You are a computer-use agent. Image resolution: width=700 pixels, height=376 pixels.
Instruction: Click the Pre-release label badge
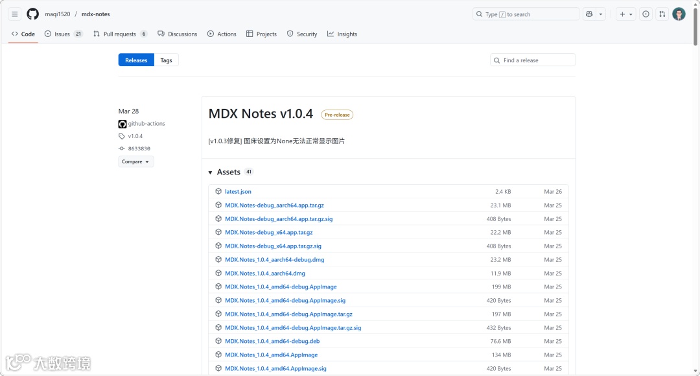pyautogui.click(x=337, y=115)
